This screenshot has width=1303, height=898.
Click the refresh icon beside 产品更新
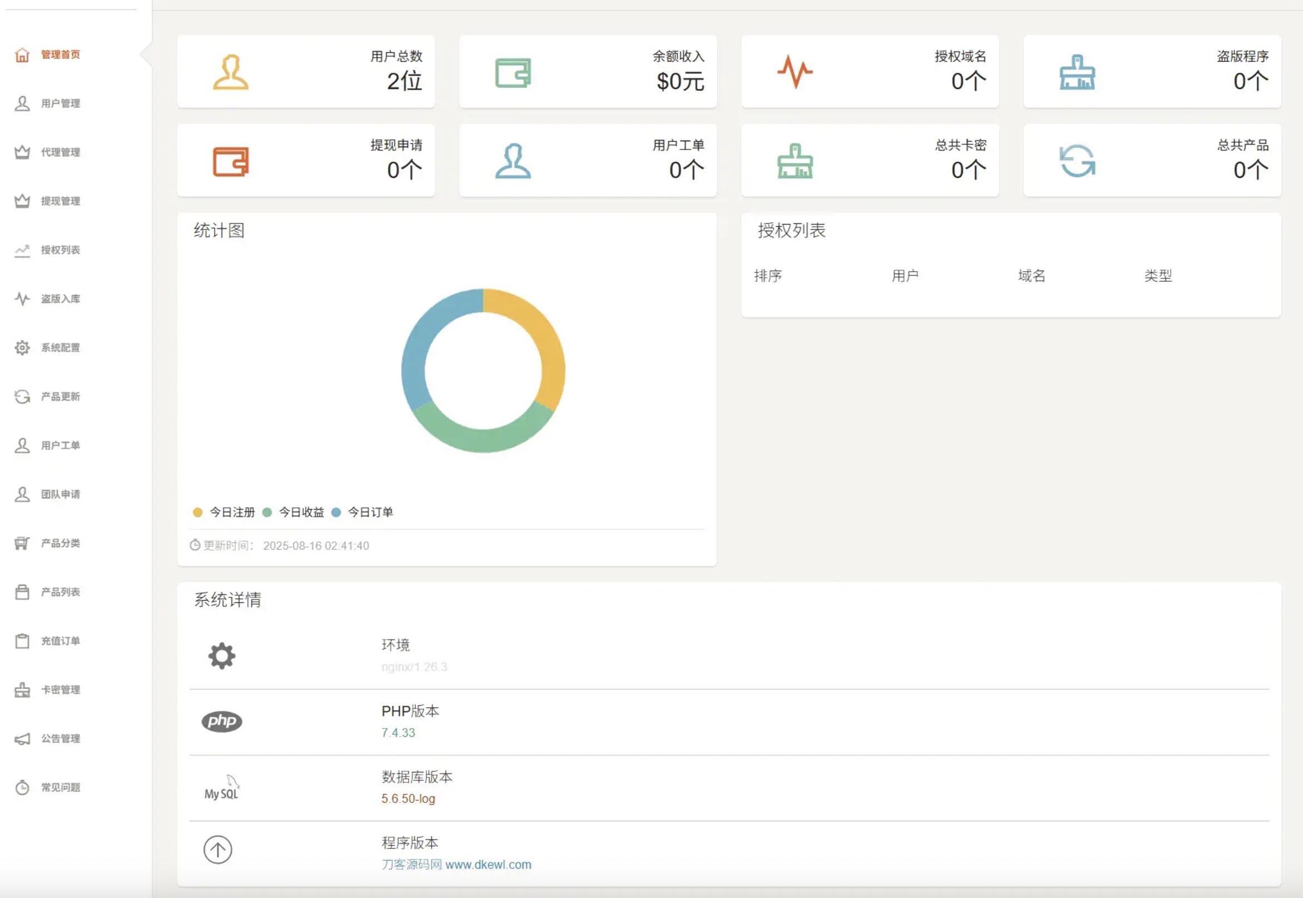pos(22,397)
